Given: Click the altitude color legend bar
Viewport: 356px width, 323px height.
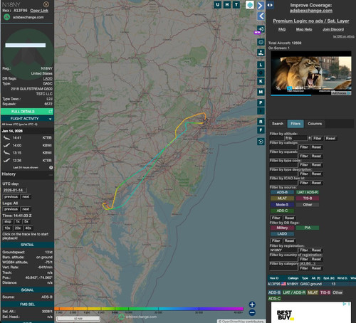Looking at the screenshot, I should point(149,309).
